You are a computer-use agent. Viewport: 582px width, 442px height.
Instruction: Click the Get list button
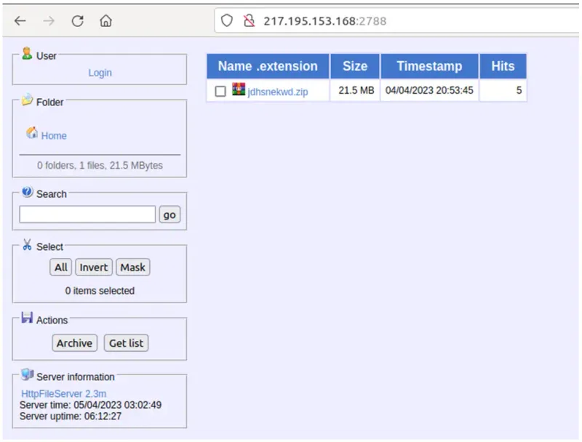click(x=126, y=343)
